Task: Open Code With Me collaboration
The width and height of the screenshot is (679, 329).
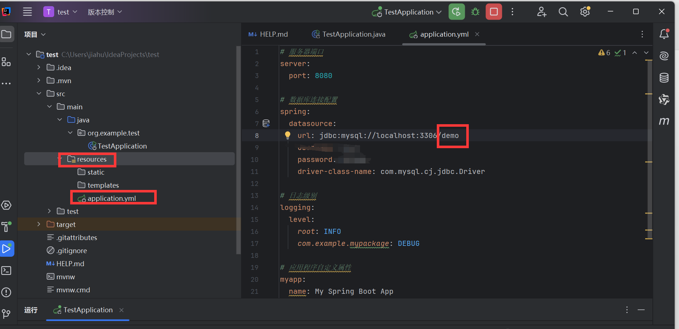Action: 542,12
